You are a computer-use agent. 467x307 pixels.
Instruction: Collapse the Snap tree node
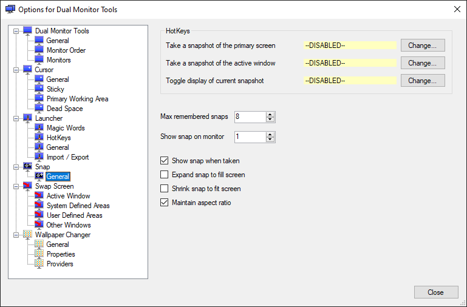click(x=16, y=167)
